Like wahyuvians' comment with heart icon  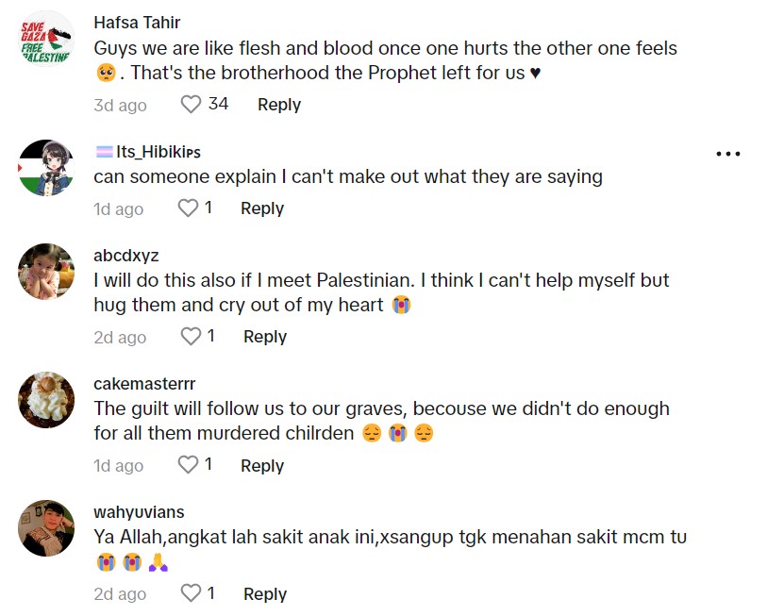pos(192,593)
